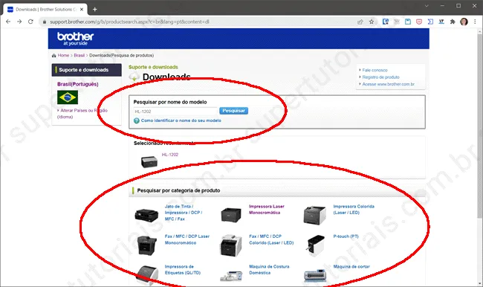Open the Pocket extension icon
Image resolution: width=483 pixels, height=287 pixels.
(419, 22)
